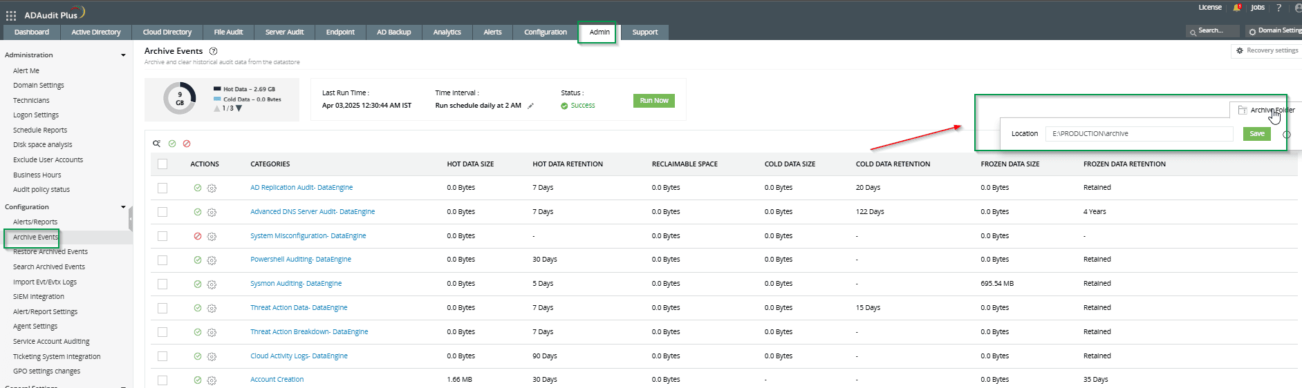Viewport: 1302px width, 388px height.
Task: Collapse the Administration sidebar section
Action: tap(123, 55)
